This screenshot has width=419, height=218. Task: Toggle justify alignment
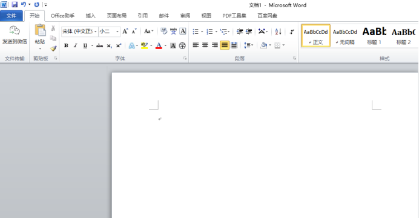point(225,45)
